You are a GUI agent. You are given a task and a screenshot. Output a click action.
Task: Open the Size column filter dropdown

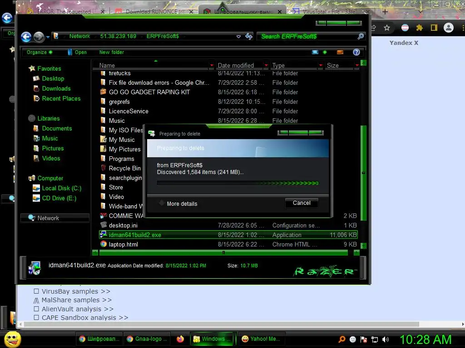tap(357, 65)
